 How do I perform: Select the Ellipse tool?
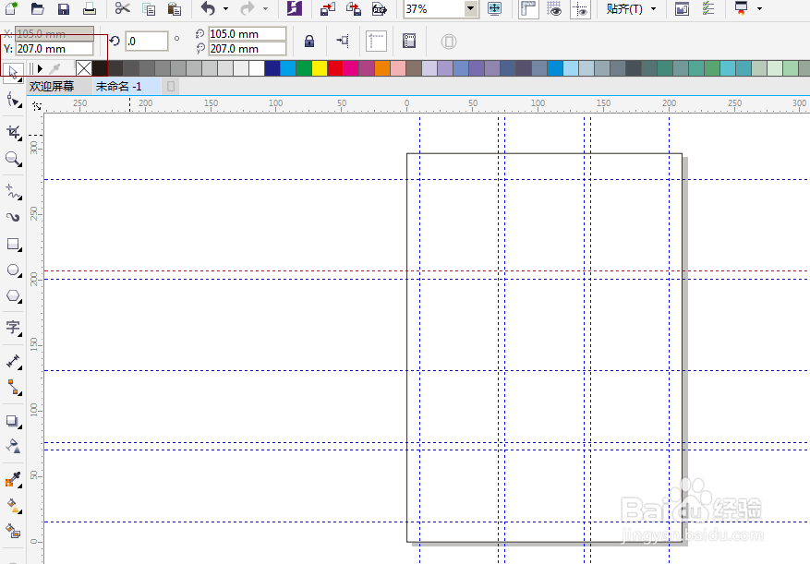point(14,270)
